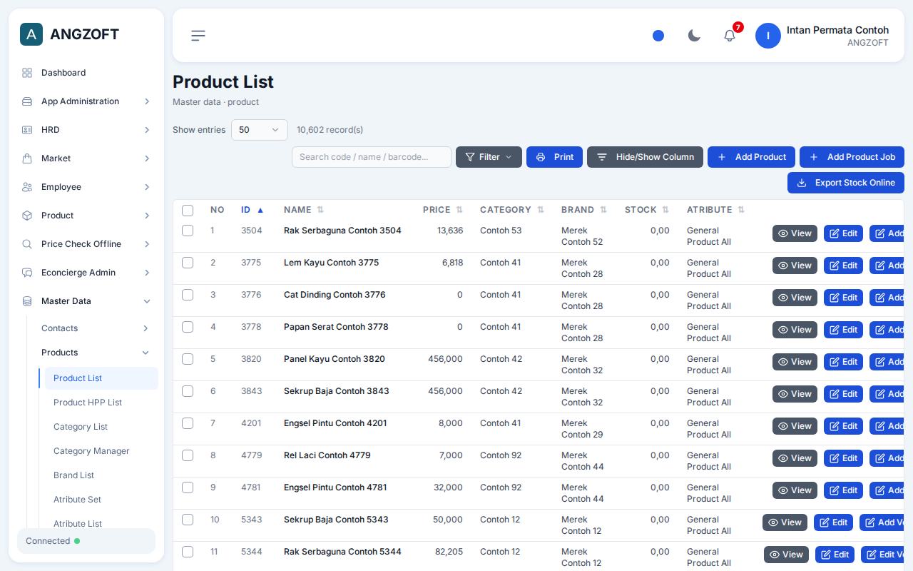Click product name Engsel Pintu Contoh 4781
Screen dimensions: 913x571
335,487
